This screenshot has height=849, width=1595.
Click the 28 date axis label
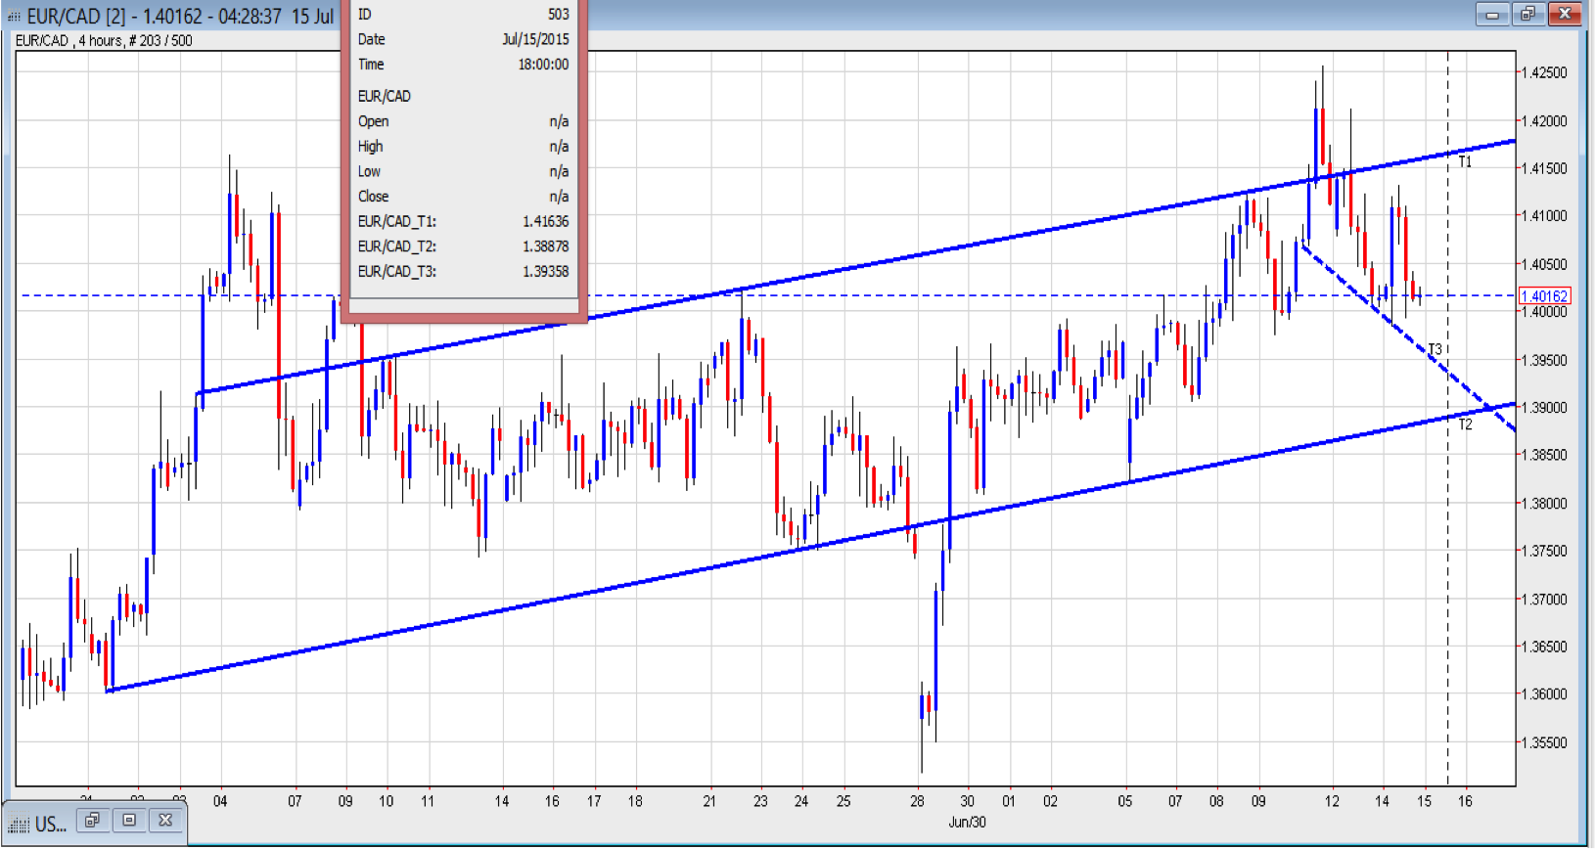pos(917,801)
